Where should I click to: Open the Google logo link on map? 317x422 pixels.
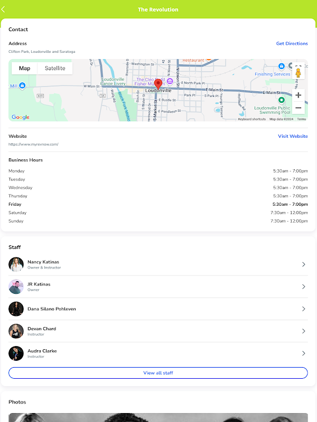pos(21,117)
